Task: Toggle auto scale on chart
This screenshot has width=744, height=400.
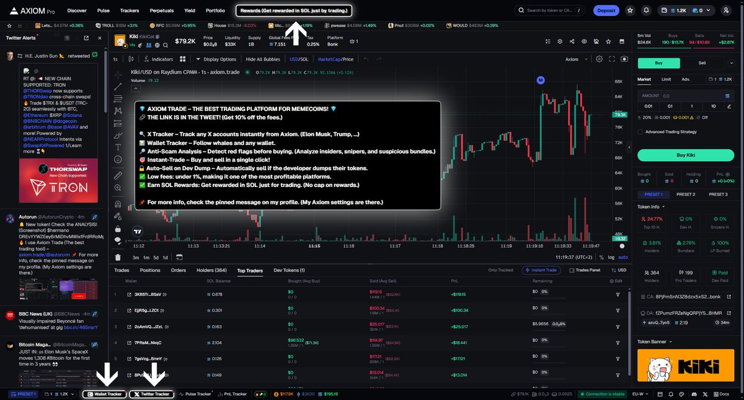Action: click(622, 257)
